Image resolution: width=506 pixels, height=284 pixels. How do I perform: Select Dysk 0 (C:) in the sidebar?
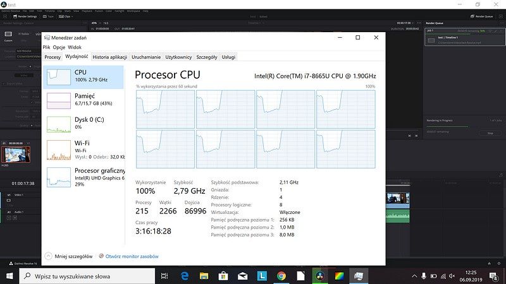[83, 124]
